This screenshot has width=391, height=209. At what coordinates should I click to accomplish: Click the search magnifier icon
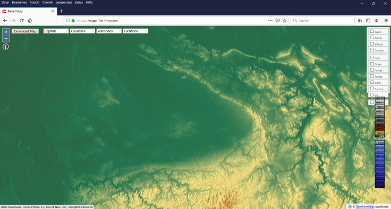click(295, 21)
